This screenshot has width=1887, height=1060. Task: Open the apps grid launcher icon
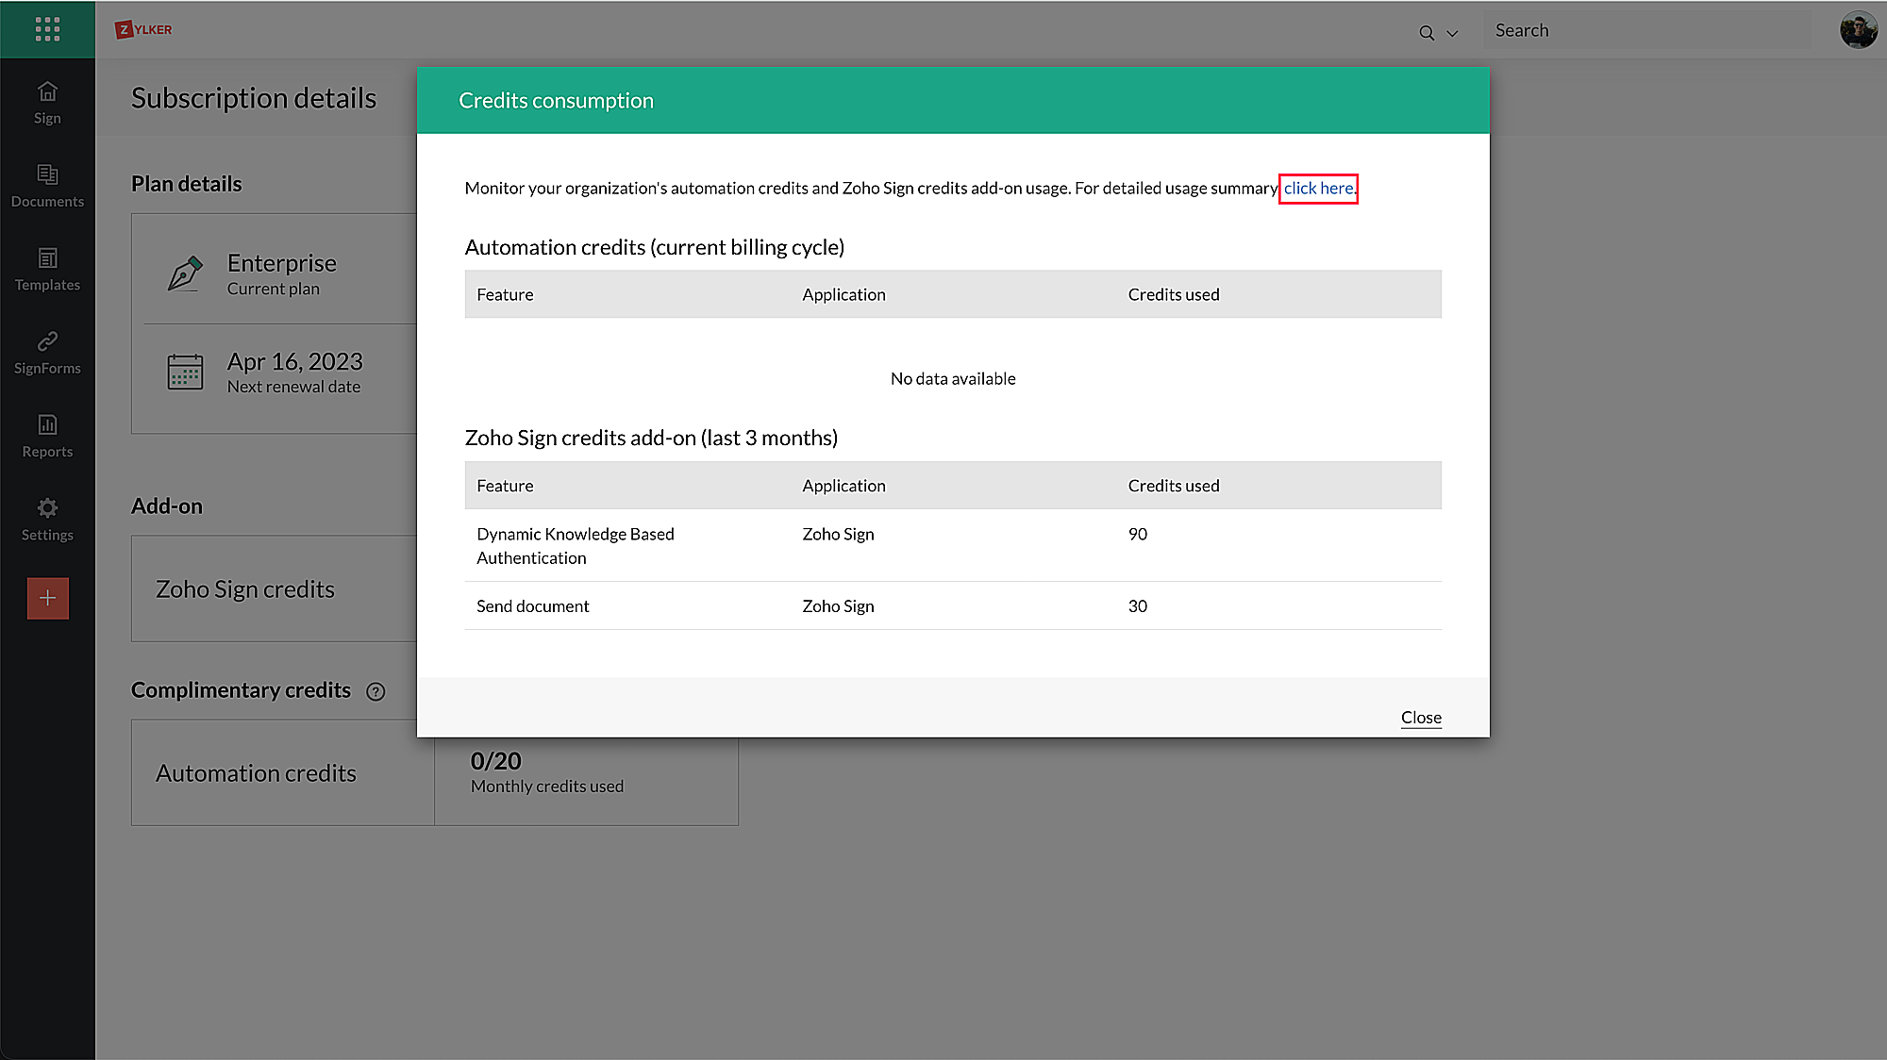coord(47,29)
